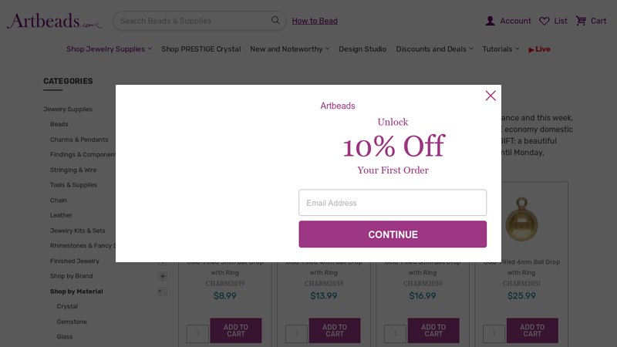617x347 pixels.
Task: Click the Email Address field
Action: pyautogui.click(x=393, y=203)
